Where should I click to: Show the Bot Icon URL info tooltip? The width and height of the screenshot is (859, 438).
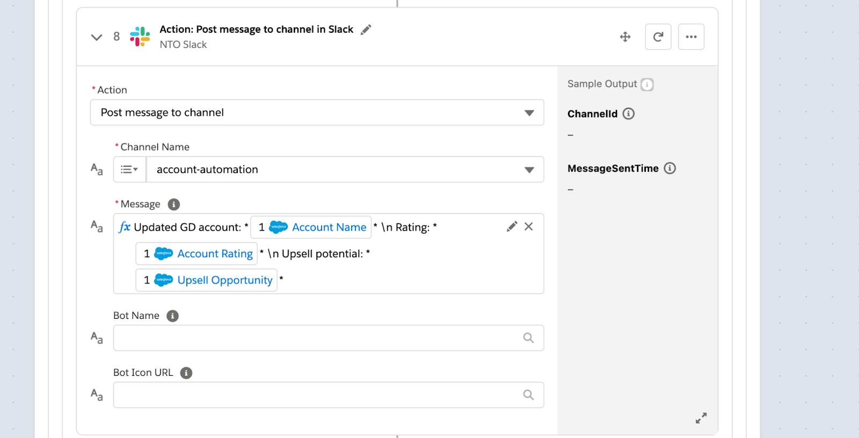[x=186, y=373]
